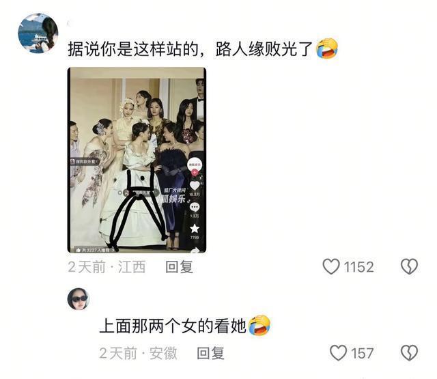The image size is (437, 379).
Task: Tap the 2天前 · 江西 timestamp
Action: [107, 267]
